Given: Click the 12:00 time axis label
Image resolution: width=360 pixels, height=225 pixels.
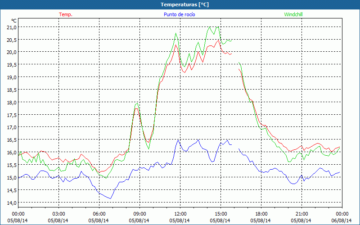Looking at the screenshot, I should pyautogui.click(x=180, y=214).
